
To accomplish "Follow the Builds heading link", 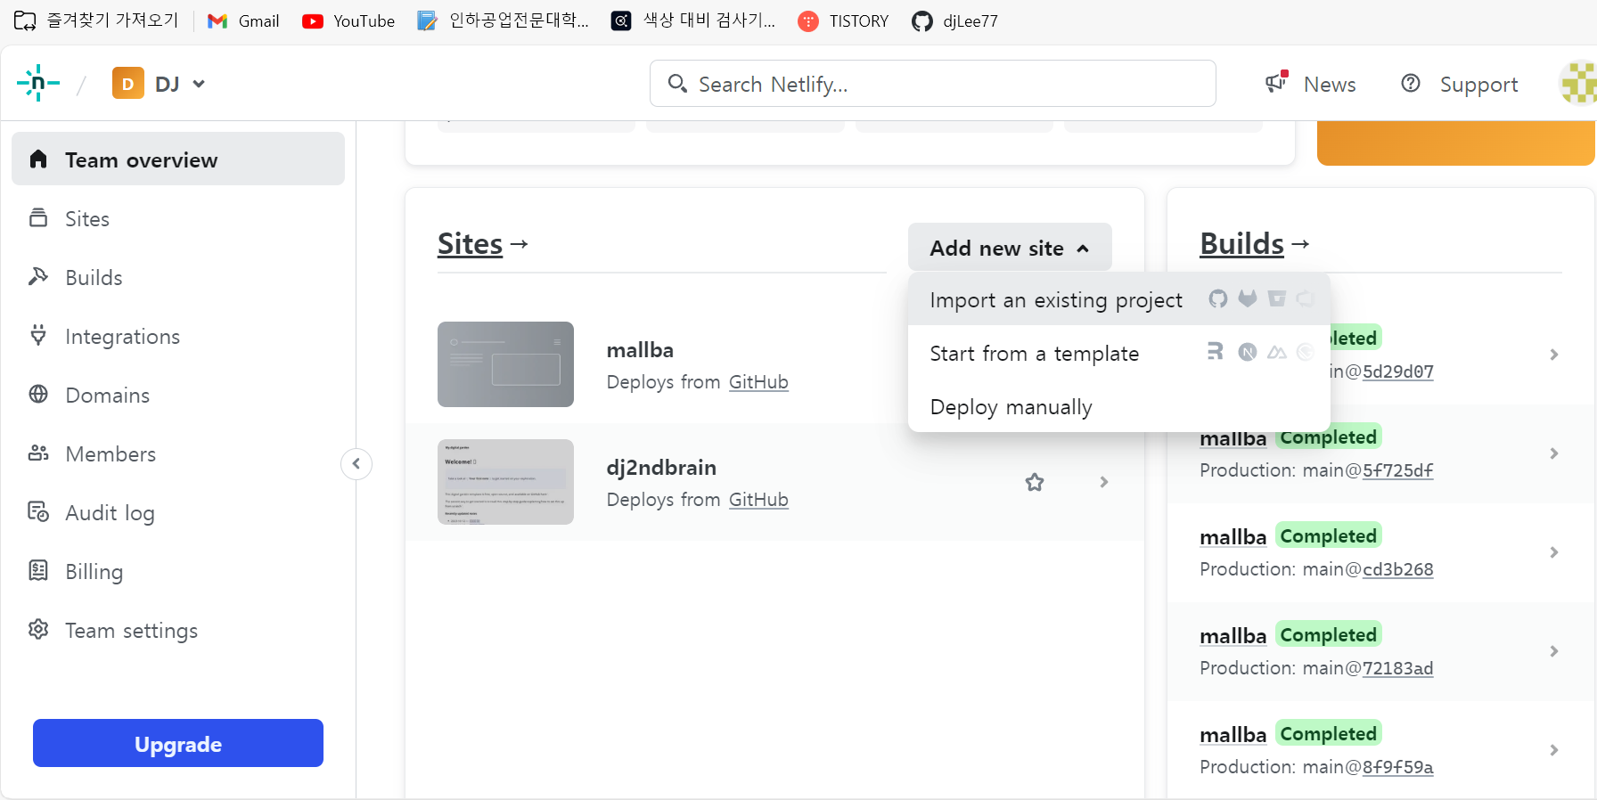I will coord(1255,243).
